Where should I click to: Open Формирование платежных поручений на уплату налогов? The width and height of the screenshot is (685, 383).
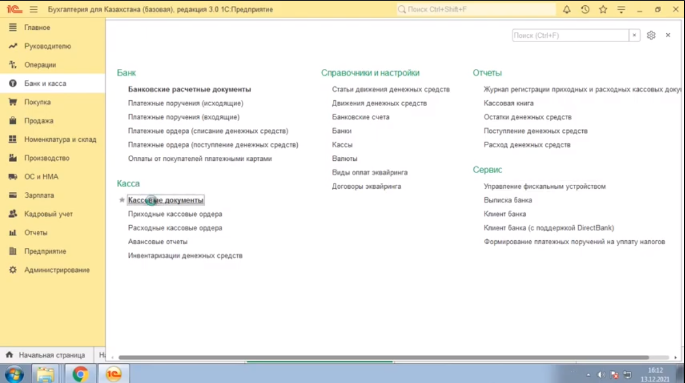coord(574,242)
